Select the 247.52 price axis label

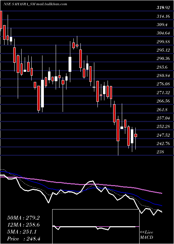click(x=163, y=135)
